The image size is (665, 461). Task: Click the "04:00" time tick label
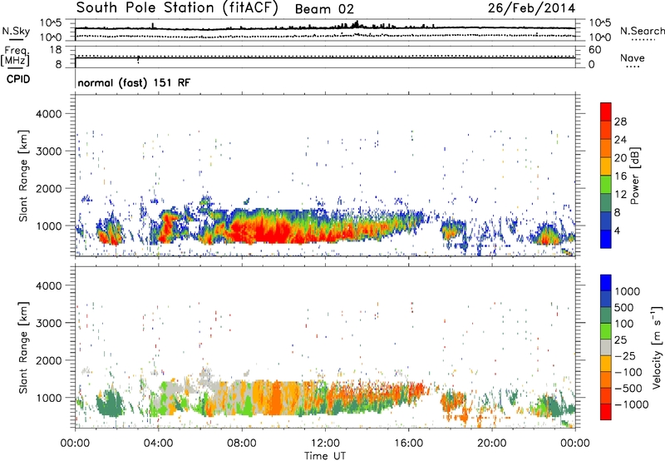[x=158, y=444]
